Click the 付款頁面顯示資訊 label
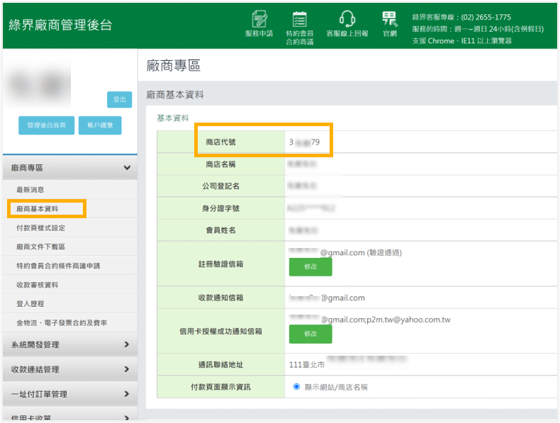This screenshot has height=423, width=560. point(220,387)
